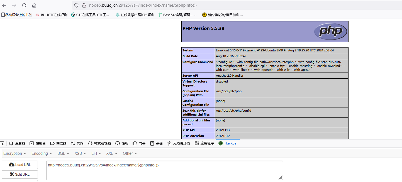This screenshot has height=182, width=402.
Task: Click the /usr/local/etc/php/conf.d value
Action: pyautogui.click(x=233, y=111)
